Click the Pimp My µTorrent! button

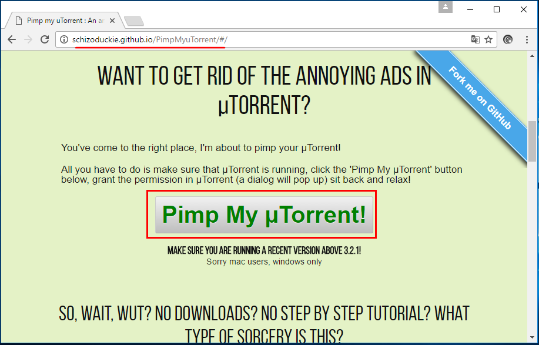pyautogui.click(x=264, y=215)
